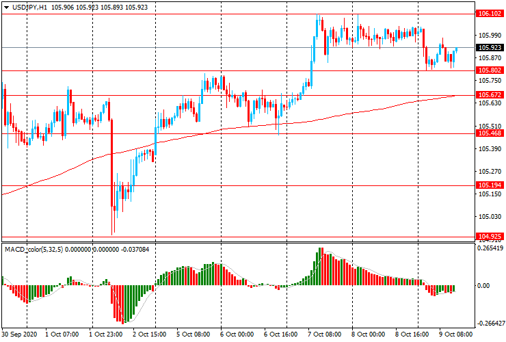Click the 105.630 price axis value
Viewport: 506px width, 342px height.
click(x=490, y=103)
